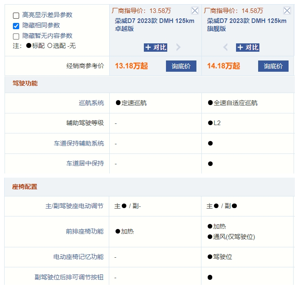This screenshot has width=299, height=289.
Task: Click 14.18万起 dealer price
Action: [224, 66]
